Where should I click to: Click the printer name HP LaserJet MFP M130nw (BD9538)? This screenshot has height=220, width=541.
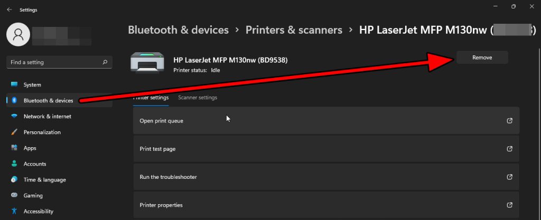[x=230, y=60]
